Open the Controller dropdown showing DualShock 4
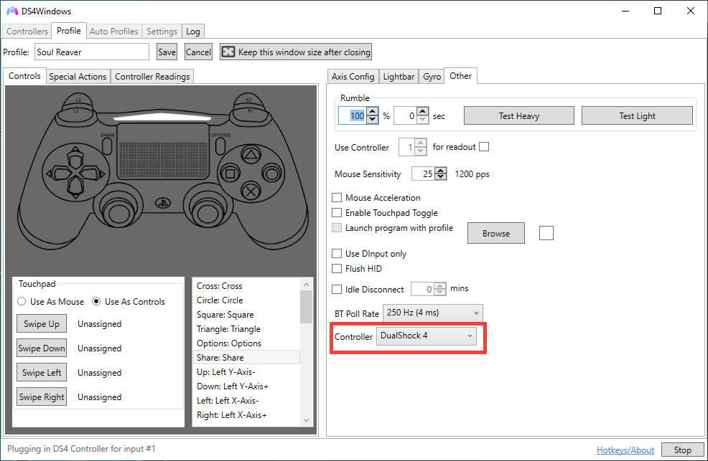Image resolution: width=708 pixels, height=461 pixels. tap(426, 336)
